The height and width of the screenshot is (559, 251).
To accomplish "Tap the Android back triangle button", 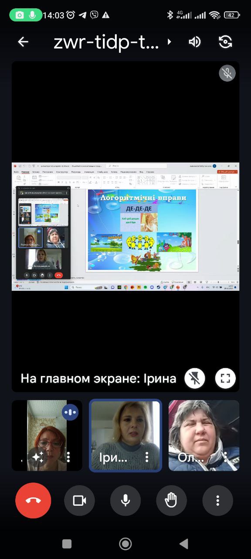I will coord(184,544).
